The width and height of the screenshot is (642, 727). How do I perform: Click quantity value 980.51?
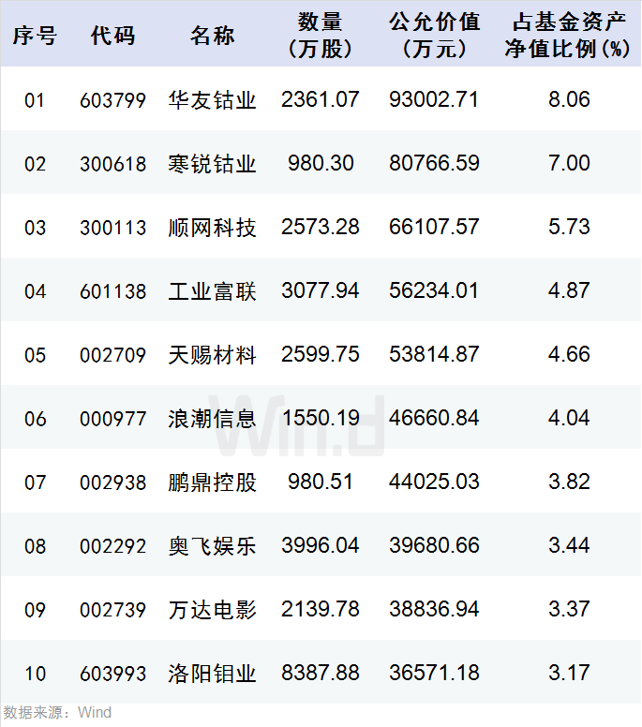pyautogui.click(x=321, y=482)
